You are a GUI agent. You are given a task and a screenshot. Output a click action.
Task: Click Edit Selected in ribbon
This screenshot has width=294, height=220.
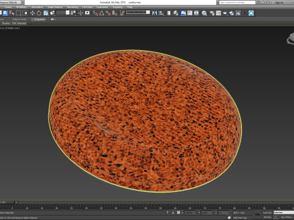19,23
